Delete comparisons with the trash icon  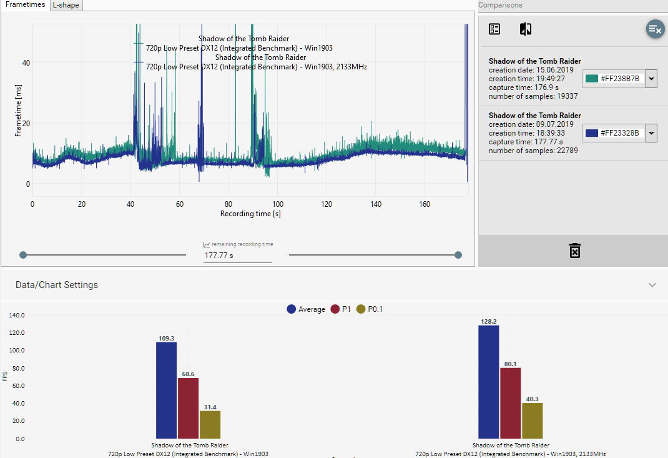coord(575,251)
